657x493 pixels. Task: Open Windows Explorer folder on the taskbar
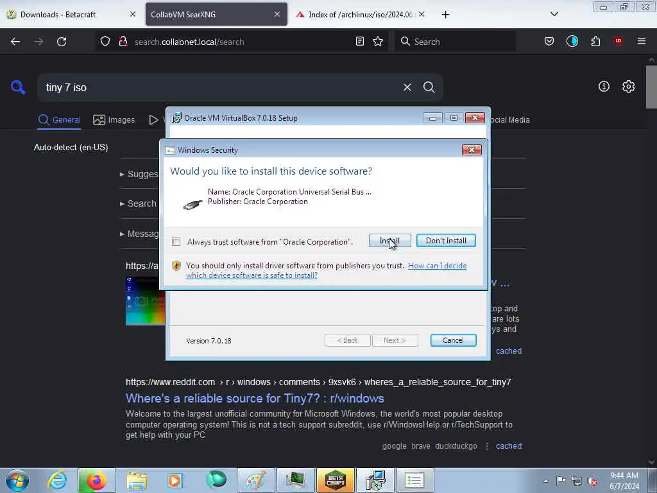click(x=137, y=480)
